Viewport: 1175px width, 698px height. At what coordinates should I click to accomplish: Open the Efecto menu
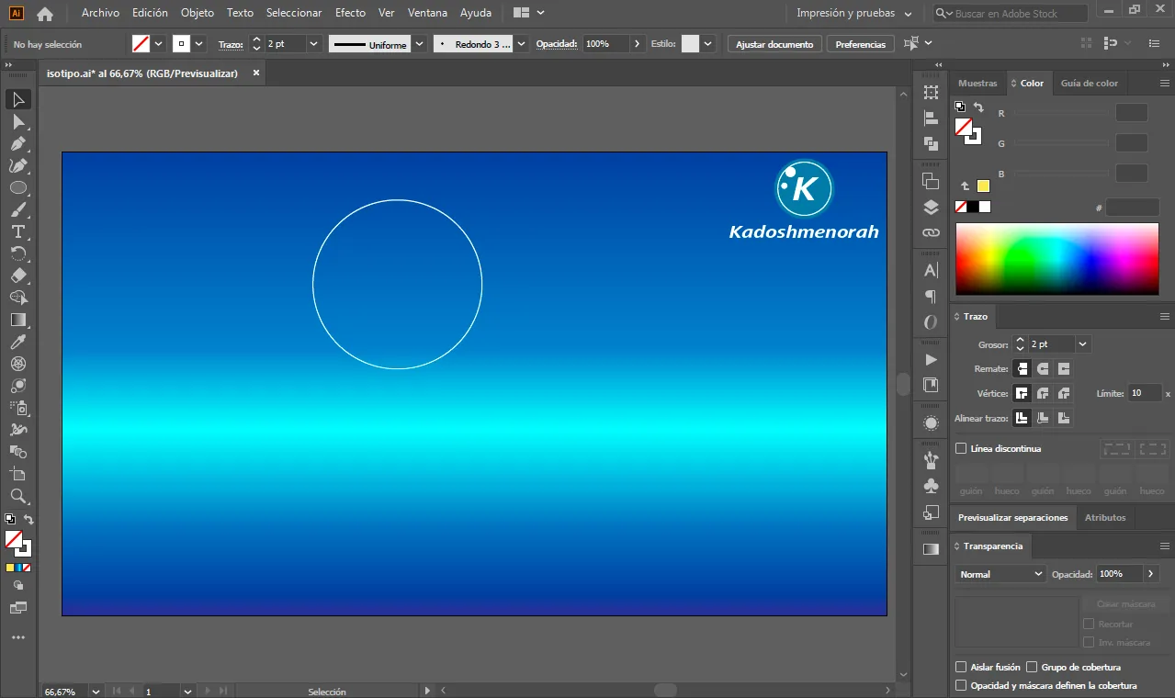pyautogui.click(x=350, y=13)
